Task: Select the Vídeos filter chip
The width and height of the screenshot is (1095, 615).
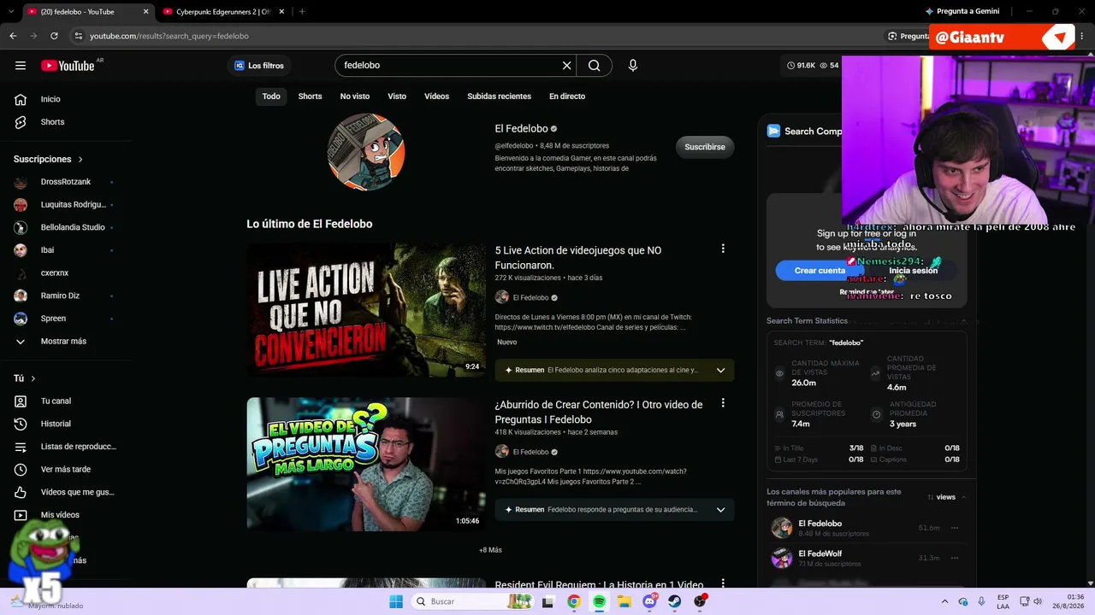Action: click(x=436, y=97)
